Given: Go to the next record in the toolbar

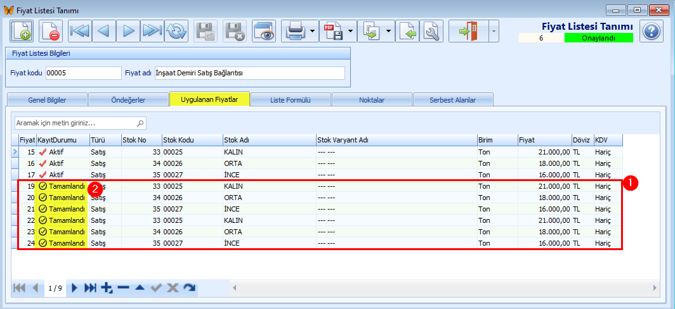Looking at the screenshot, I should (128, 31).
